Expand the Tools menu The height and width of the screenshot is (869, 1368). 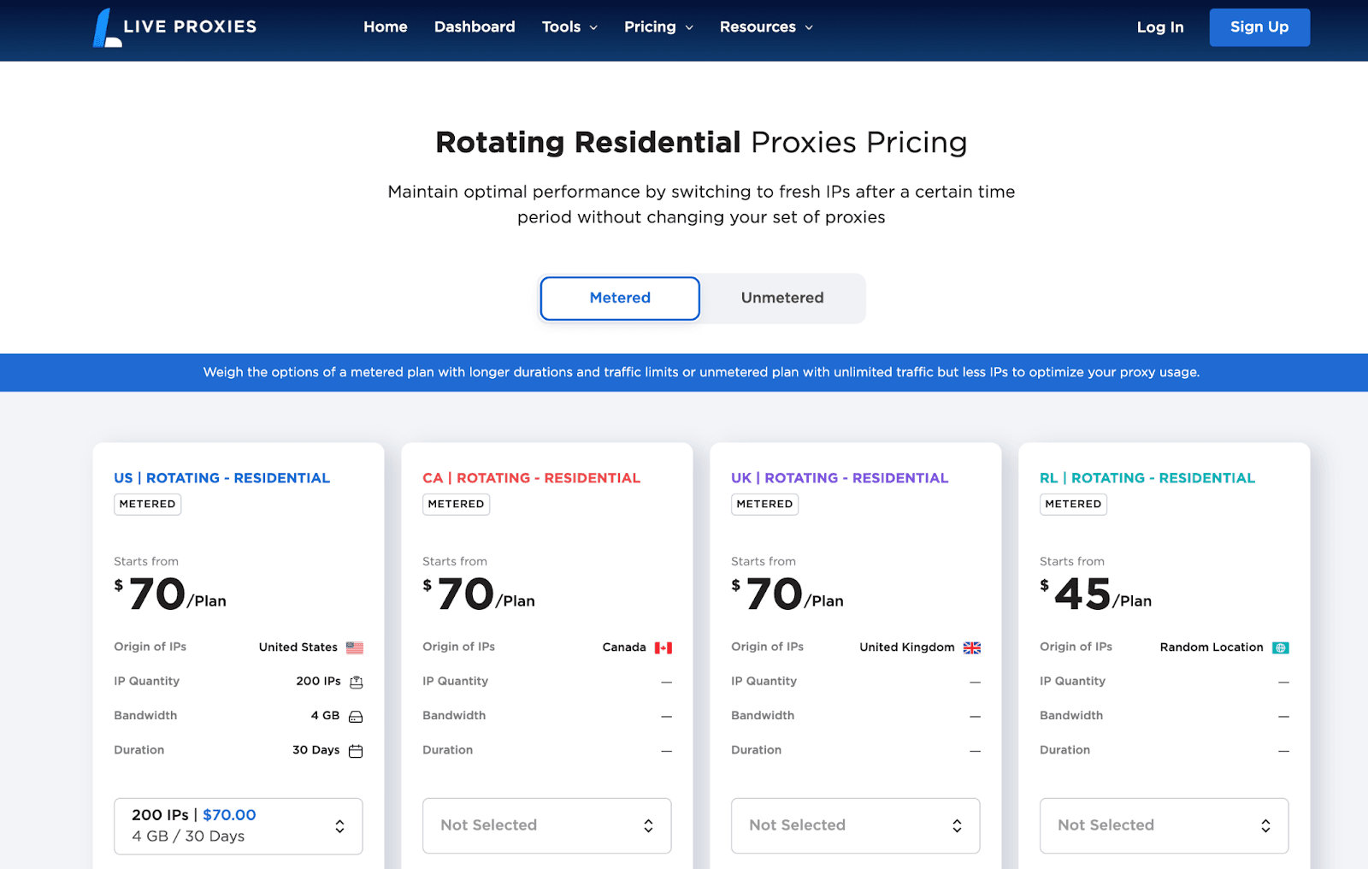pyautogui.click(x=569, y=27)
